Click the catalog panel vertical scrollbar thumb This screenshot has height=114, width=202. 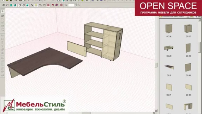[199, 47]
